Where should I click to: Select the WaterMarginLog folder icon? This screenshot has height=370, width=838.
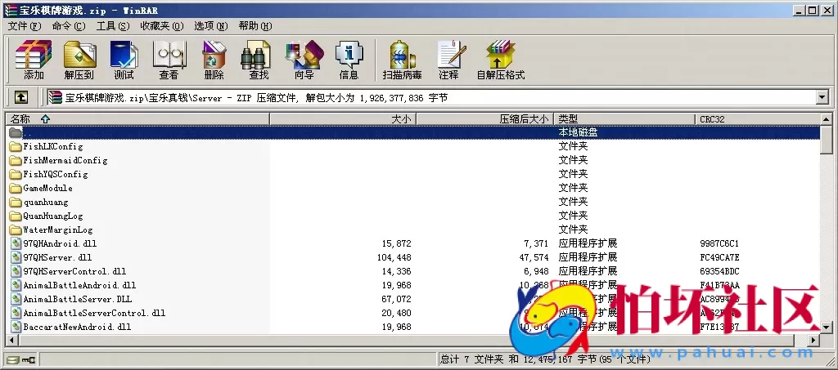[16, 230]
